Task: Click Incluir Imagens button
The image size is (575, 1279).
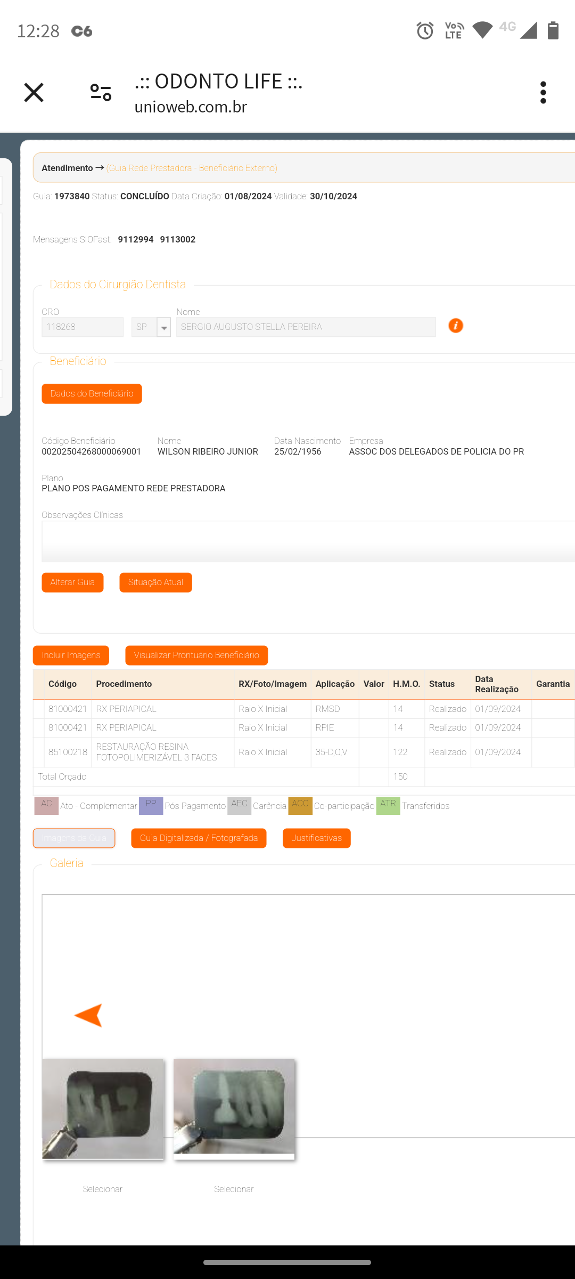Action: tap(71, 655)
